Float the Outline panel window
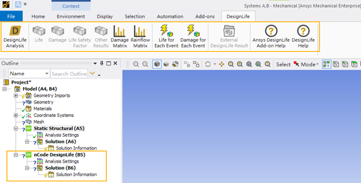This screenshot has height=183, width=361. pyautogui.click(x=109, y=64)
